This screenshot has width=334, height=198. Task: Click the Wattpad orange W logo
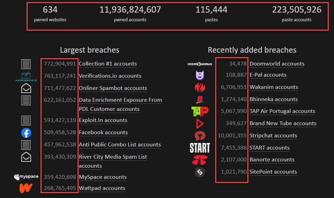click(x=26, y=188)
